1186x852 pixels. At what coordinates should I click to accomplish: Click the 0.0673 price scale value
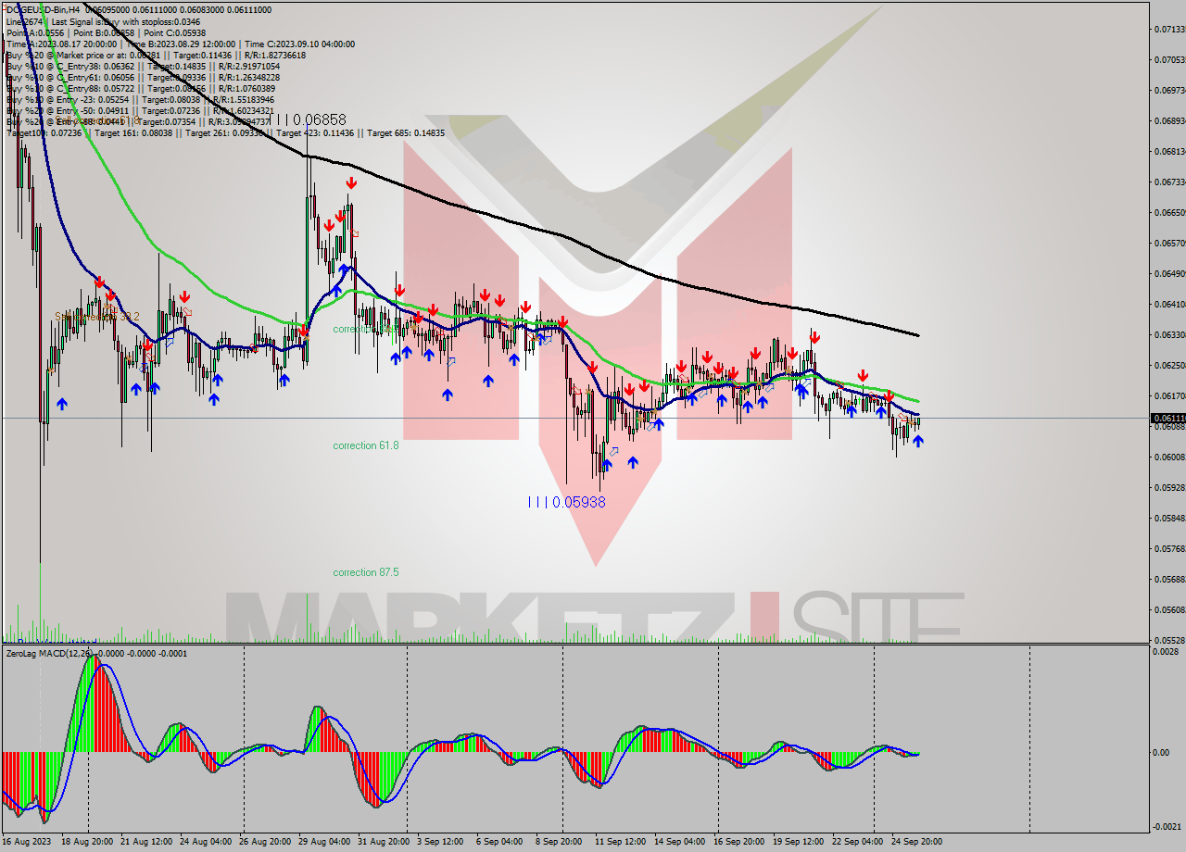[x=1167, y=182]
